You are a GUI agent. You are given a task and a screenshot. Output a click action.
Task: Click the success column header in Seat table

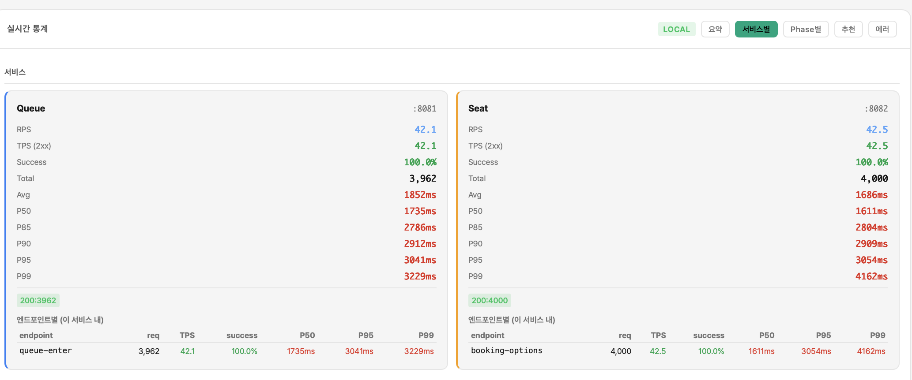[x=708, y=335]
